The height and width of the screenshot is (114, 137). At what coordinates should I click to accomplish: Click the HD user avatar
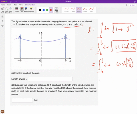[2, 111]
